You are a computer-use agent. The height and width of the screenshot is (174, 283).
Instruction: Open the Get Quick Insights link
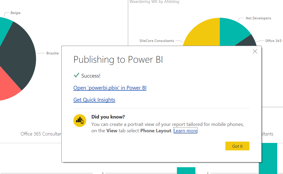click(94, 100)
